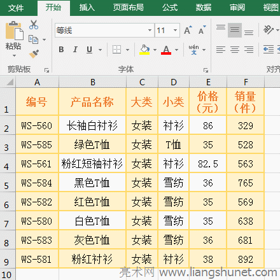The height and width of the screenshot is (280, 280).
Task: Select cell 长袖白衬衫
Action: click(92, 125)
